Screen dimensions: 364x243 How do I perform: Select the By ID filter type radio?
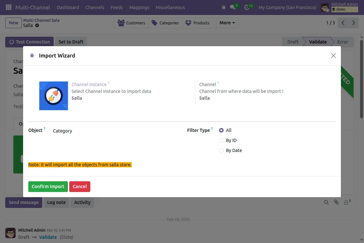pos(221,140)
